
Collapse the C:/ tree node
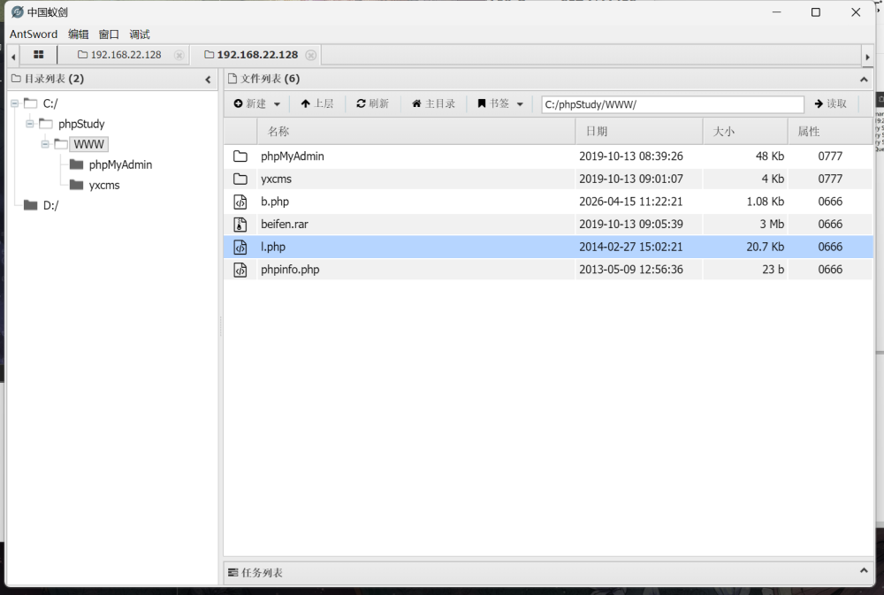[15, 103]
